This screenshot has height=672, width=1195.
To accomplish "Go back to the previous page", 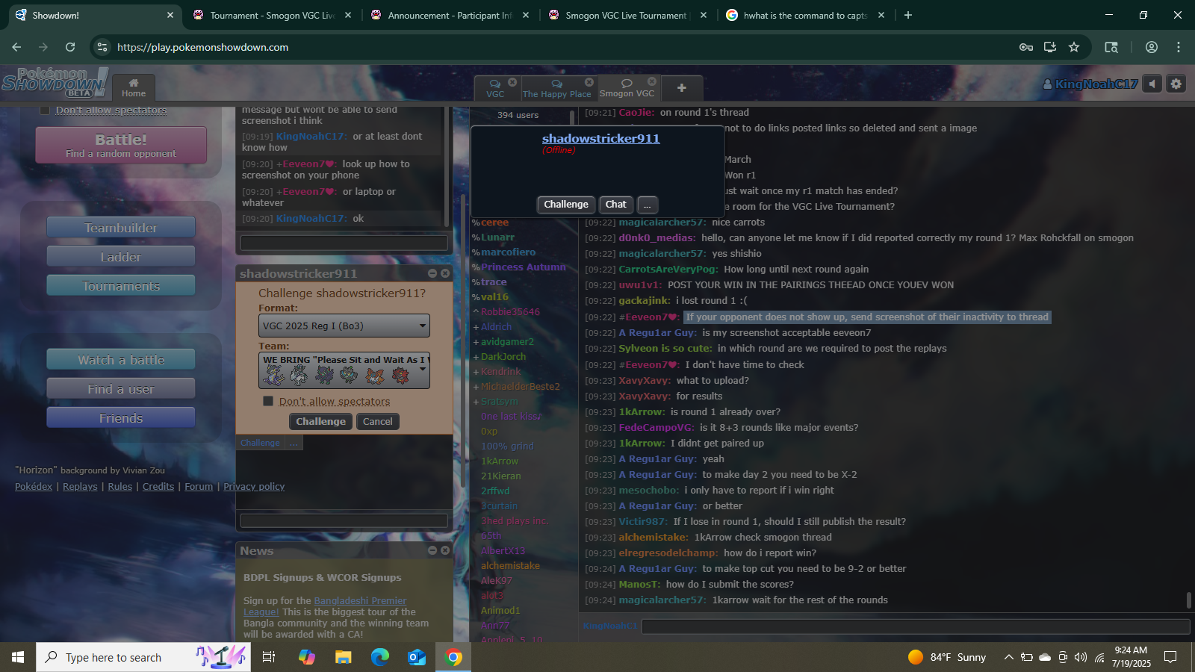I will coord(16,47).
